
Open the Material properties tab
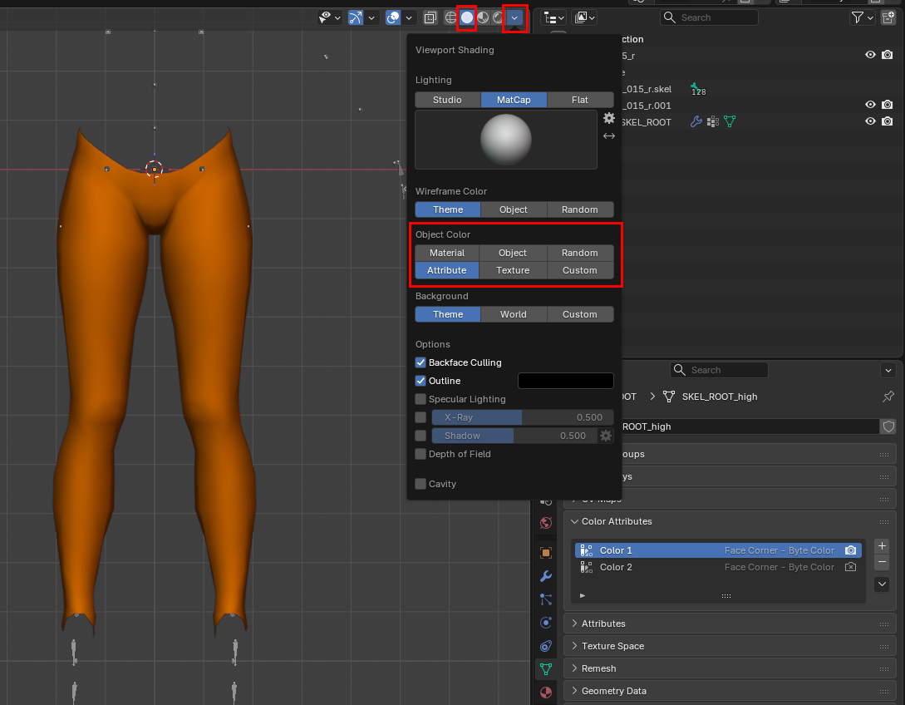coord(545,693)
